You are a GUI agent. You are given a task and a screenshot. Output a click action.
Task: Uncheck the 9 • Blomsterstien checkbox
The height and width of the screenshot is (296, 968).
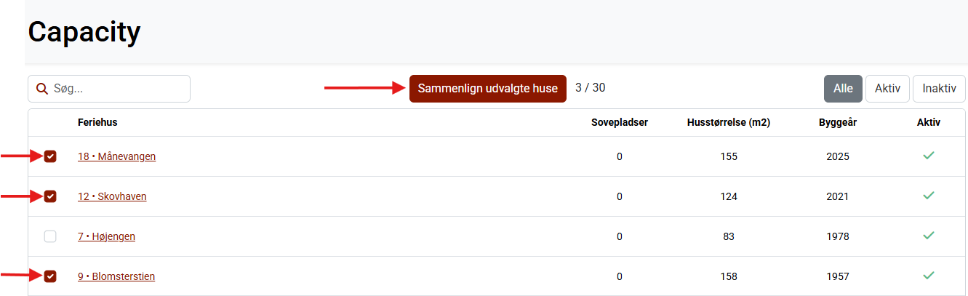pos(50,276)
